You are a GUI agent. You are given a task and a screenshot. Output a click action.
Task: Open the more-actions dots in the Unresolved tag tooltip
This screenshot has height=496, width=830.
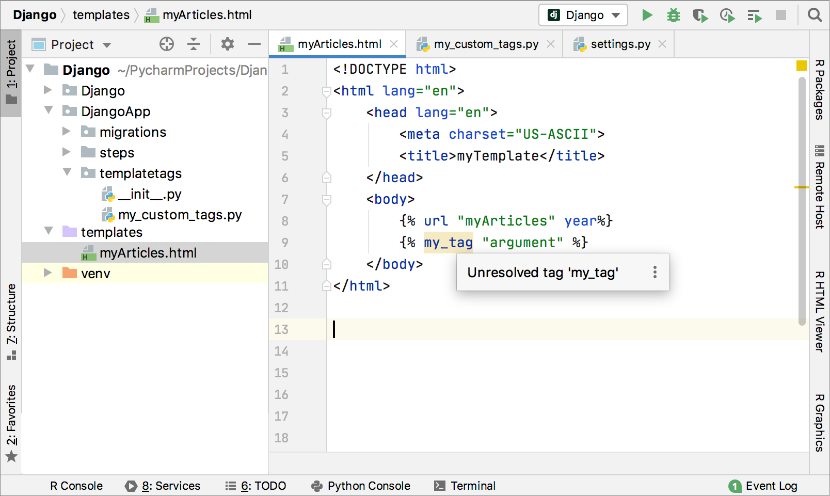[x=655, y=272]
